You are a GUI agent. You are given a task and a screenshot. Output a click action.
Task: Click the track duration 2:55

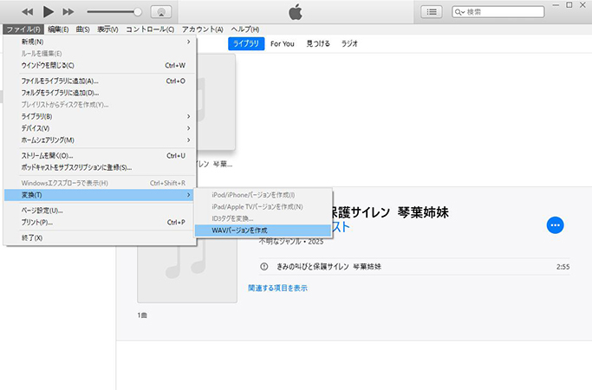click(563, 267)
